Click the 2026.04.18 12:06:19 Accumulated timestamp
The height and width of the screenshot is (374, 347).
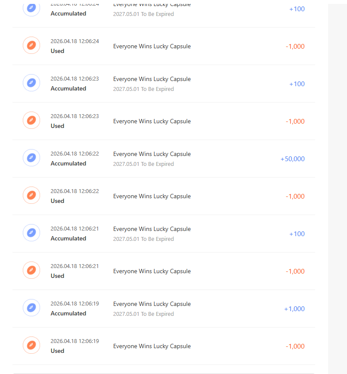coord(74,304)
